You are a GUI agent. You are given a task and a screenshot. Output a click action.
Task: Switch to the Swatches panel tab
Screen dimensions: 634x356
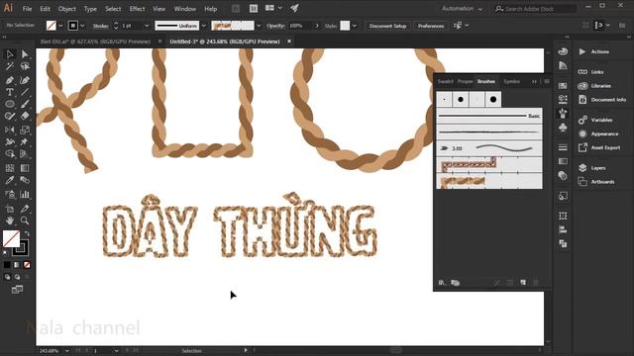tap(445, 81)
